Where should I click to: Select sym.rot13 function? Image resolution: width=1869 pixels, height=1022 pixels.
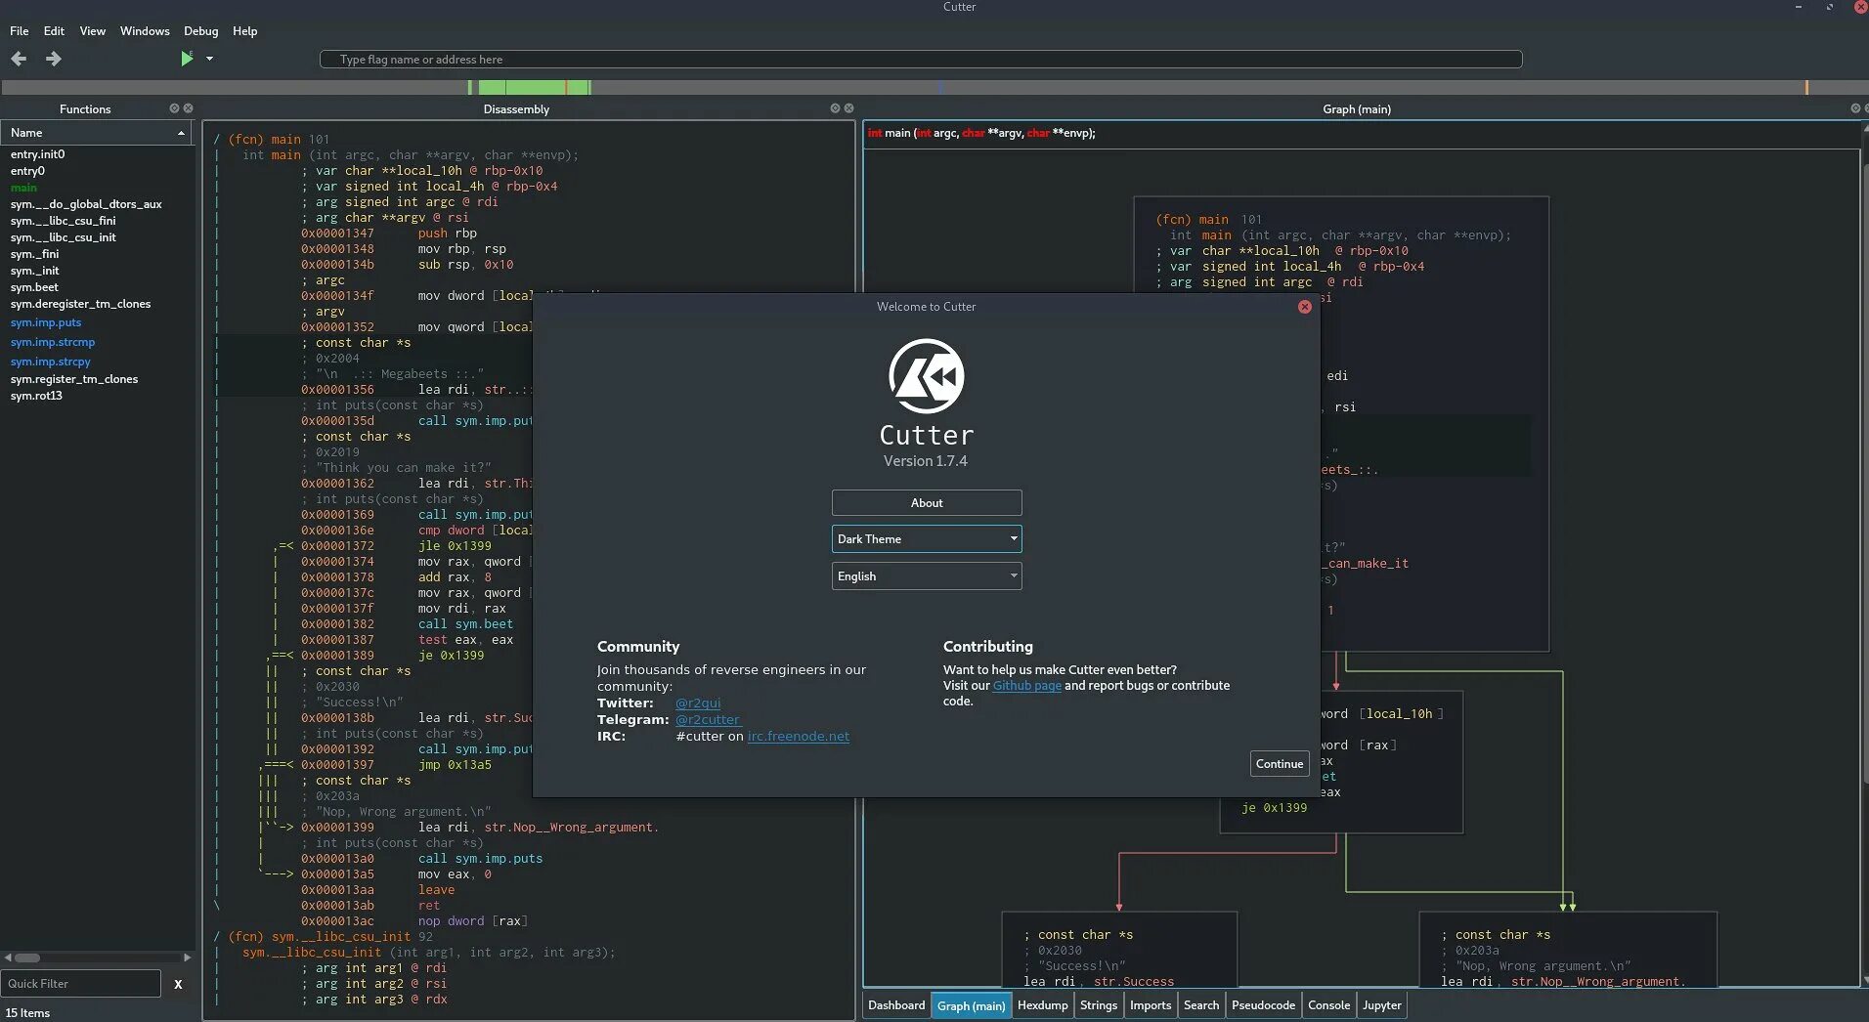36,396
